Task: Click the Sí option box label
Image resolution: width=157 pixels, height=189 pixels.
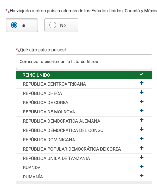Action: tap(23, 25)
